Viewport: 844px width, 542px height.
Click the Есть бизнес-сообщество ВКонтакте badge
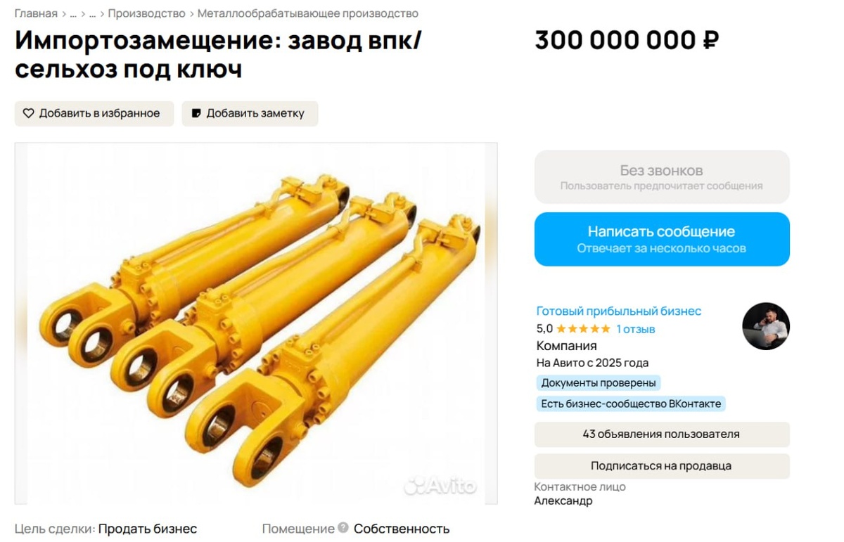(631, 404)
